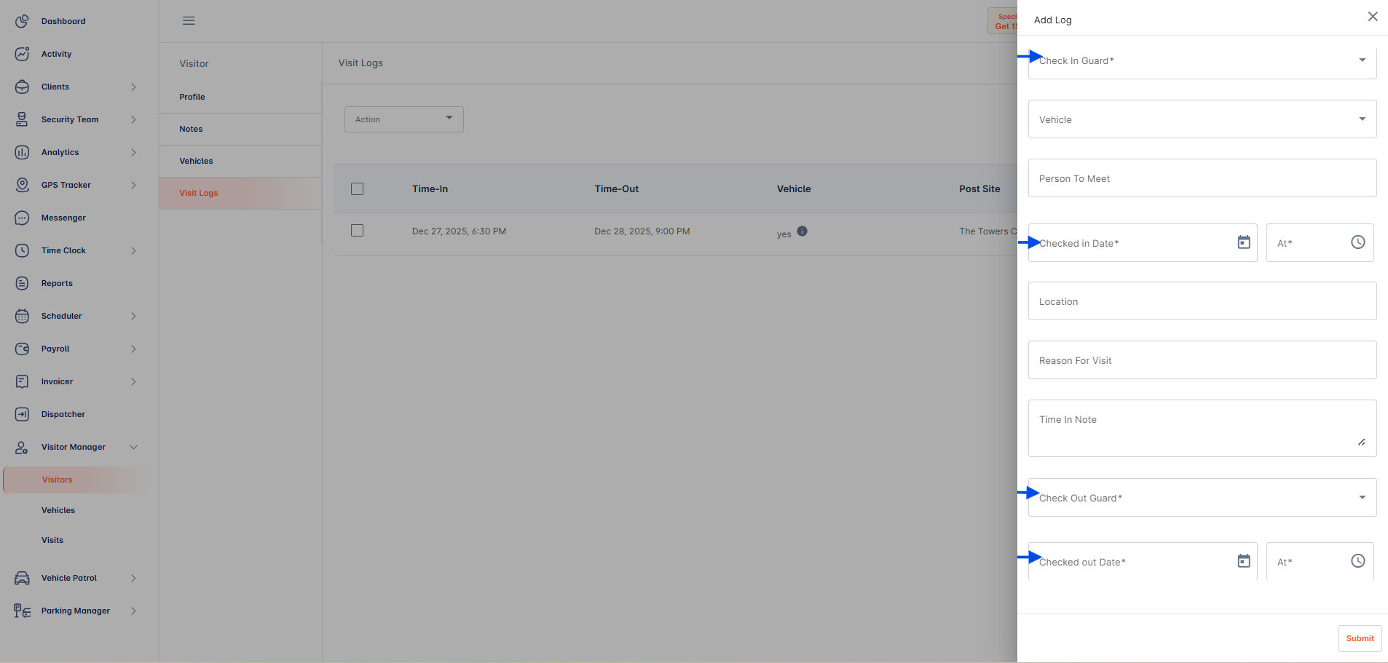Image resolution: width=1388 pixels, height=663 pixels.
Task: Click the Time In Note textarea
Action: tap(1202, 429)
